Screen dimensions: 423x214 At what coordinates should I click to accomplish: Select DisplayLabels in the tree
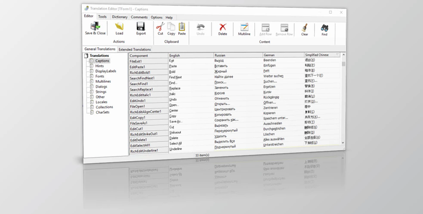tap(106, 71)
